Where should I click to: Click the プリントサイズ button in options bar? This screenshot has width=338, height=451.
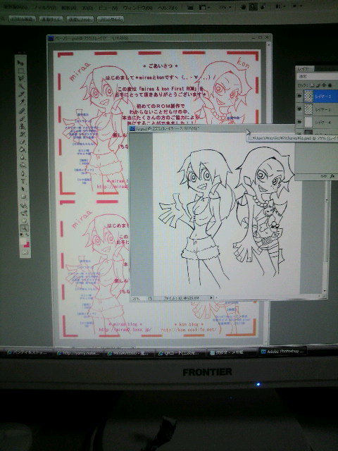[111, 19]
